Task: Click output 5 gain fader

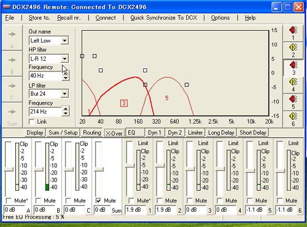Action: coord(250,171)
